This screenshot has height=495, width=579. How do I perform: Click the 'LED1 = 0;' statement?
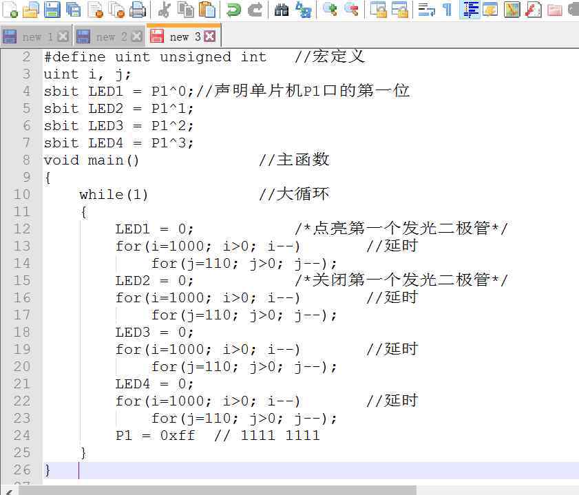(154, 229)
